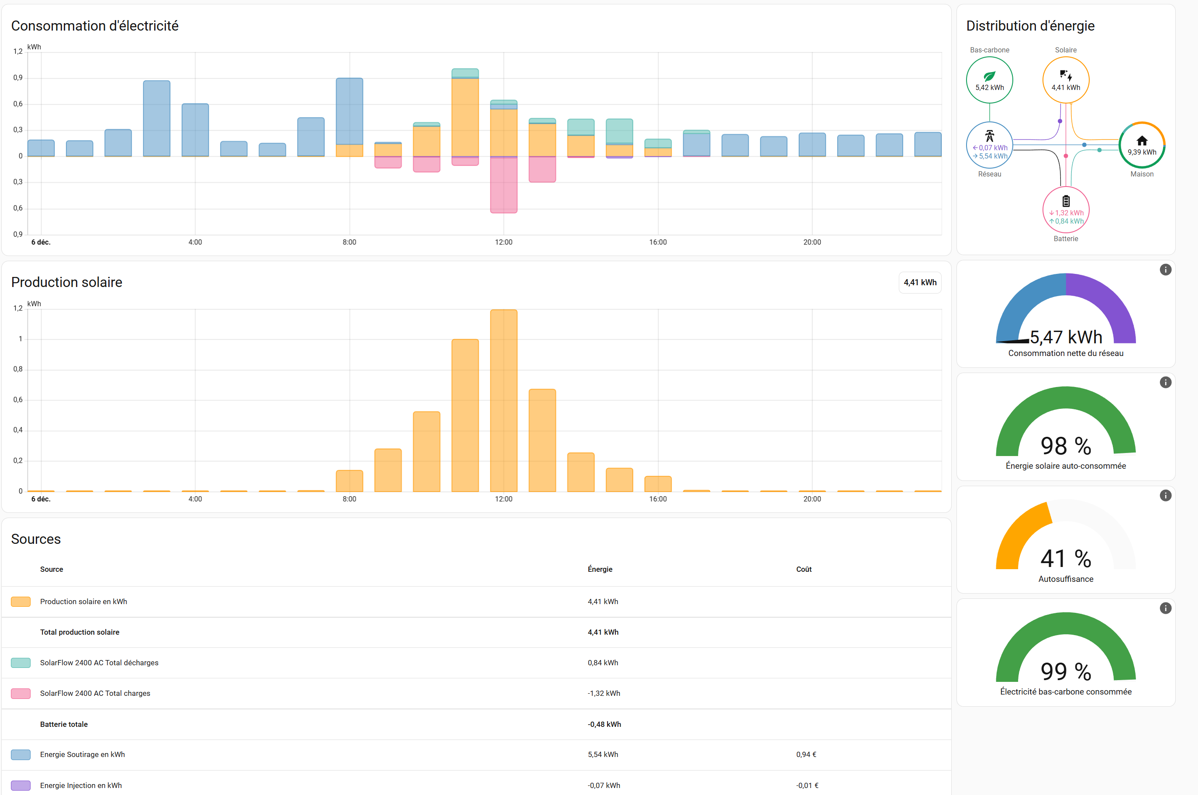Open info icon on bas-carbone electricity gauge
Viewport: 1198px width, 795px height.
click(x=1165, y=608)
